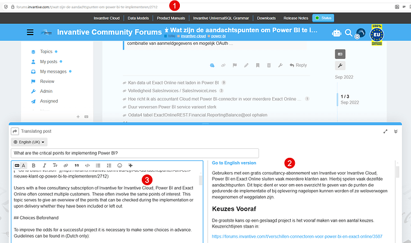Open Odata4 tabel ExactOnlineREST link

[x=198, y=115]
